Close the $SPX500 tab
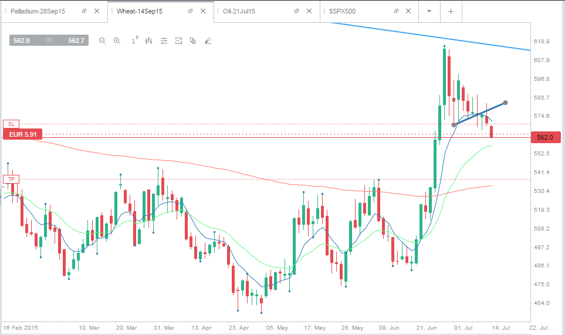The image size is (565, 335). 408,11
